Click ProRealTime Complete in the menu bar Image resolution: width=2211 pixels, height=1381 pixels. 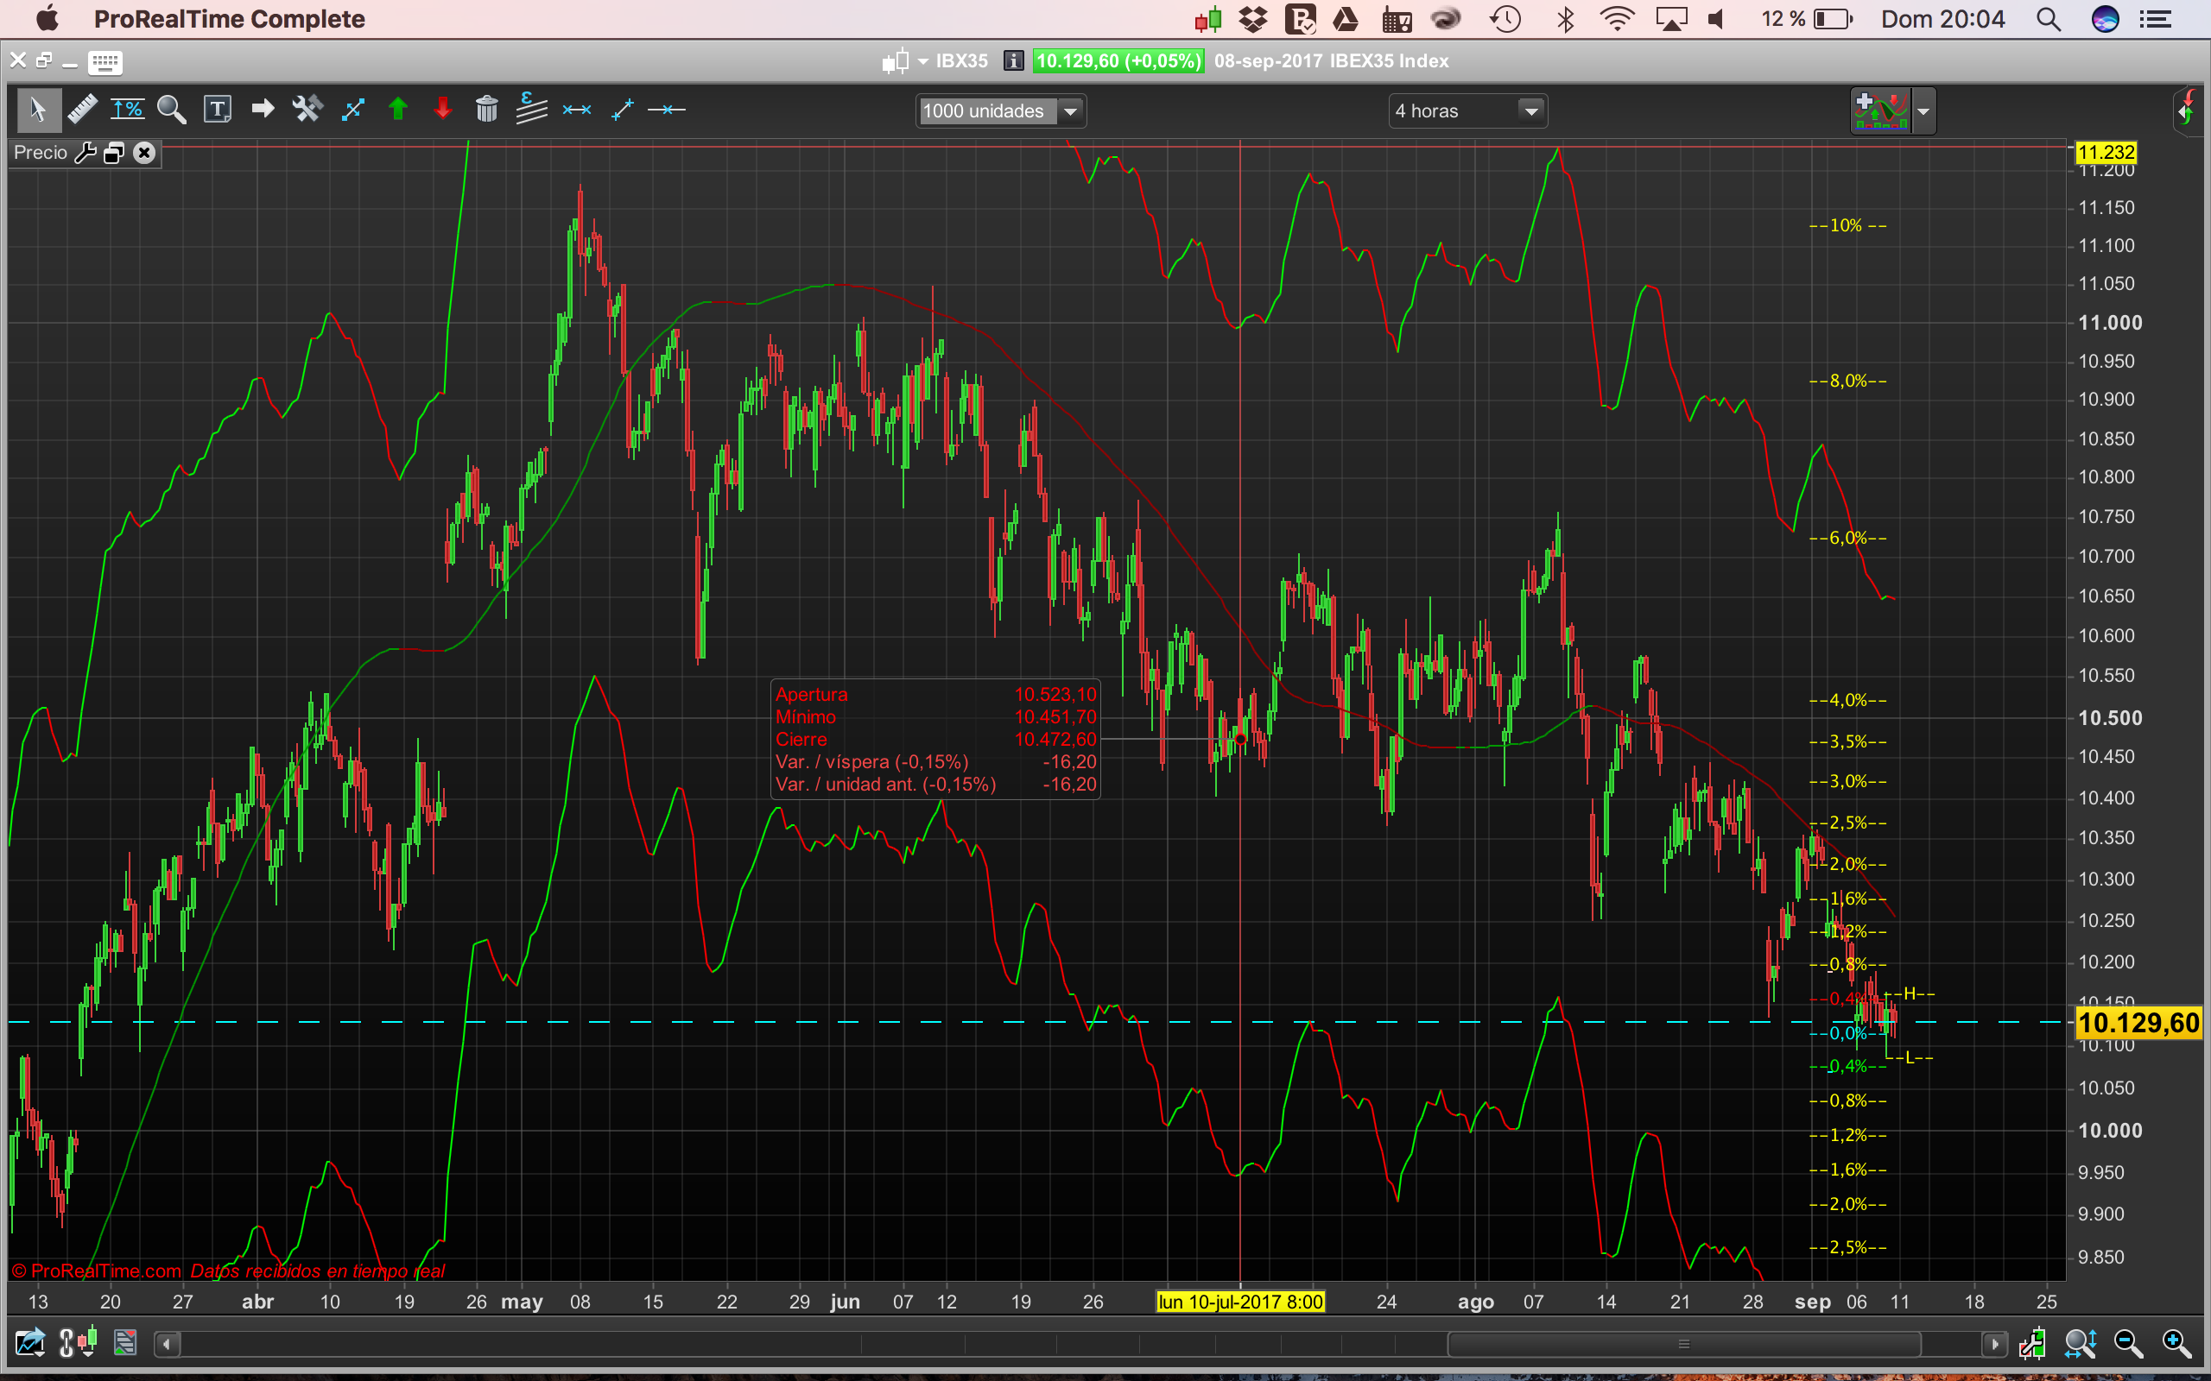pyautogui.click(x=230, y=19)
